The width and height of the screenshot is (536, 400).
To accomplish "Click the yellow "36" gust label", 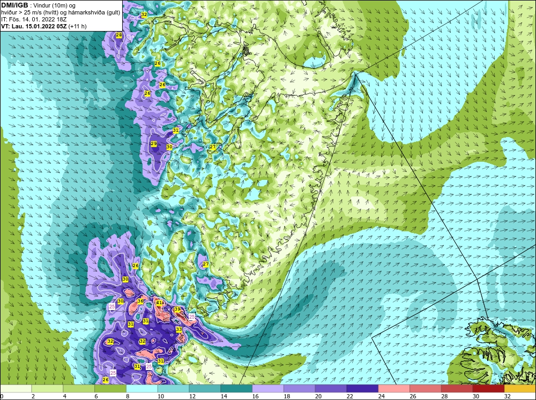I will (140, 301).
